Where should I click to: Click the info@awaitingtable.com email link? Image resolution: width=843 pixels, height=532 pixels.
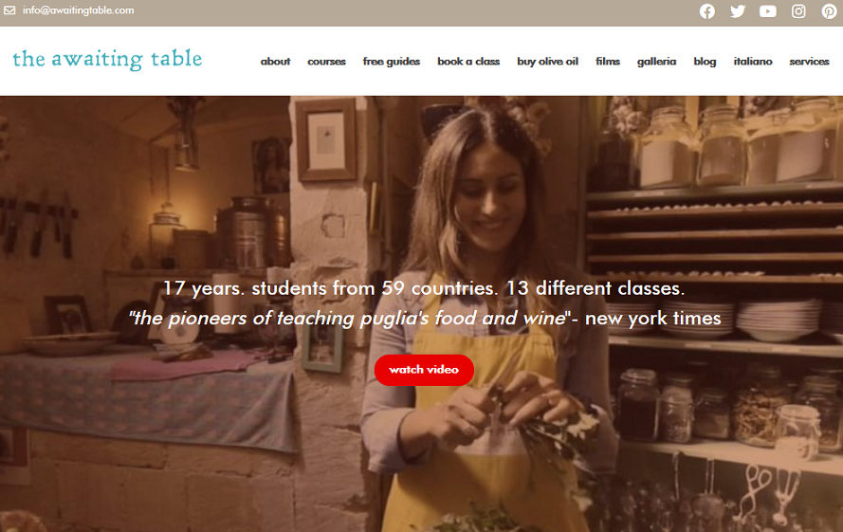click(x=79, y=10)
